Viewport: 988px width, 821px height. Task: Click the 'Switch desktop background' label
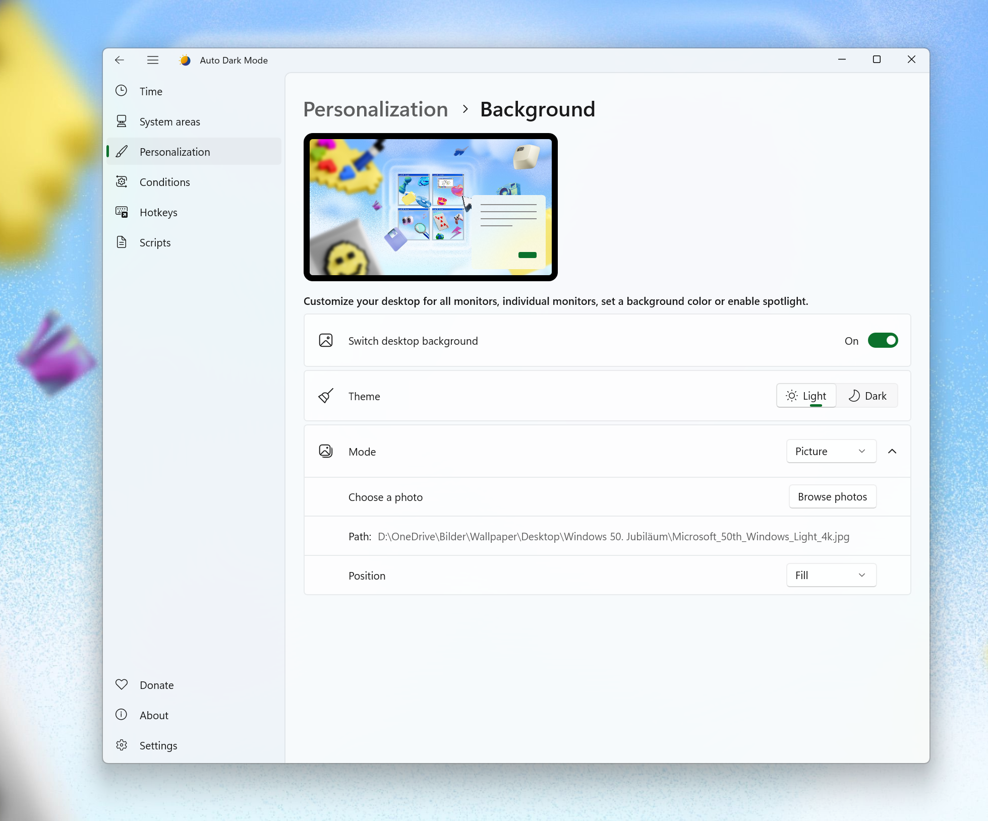(x=413, y=341)
